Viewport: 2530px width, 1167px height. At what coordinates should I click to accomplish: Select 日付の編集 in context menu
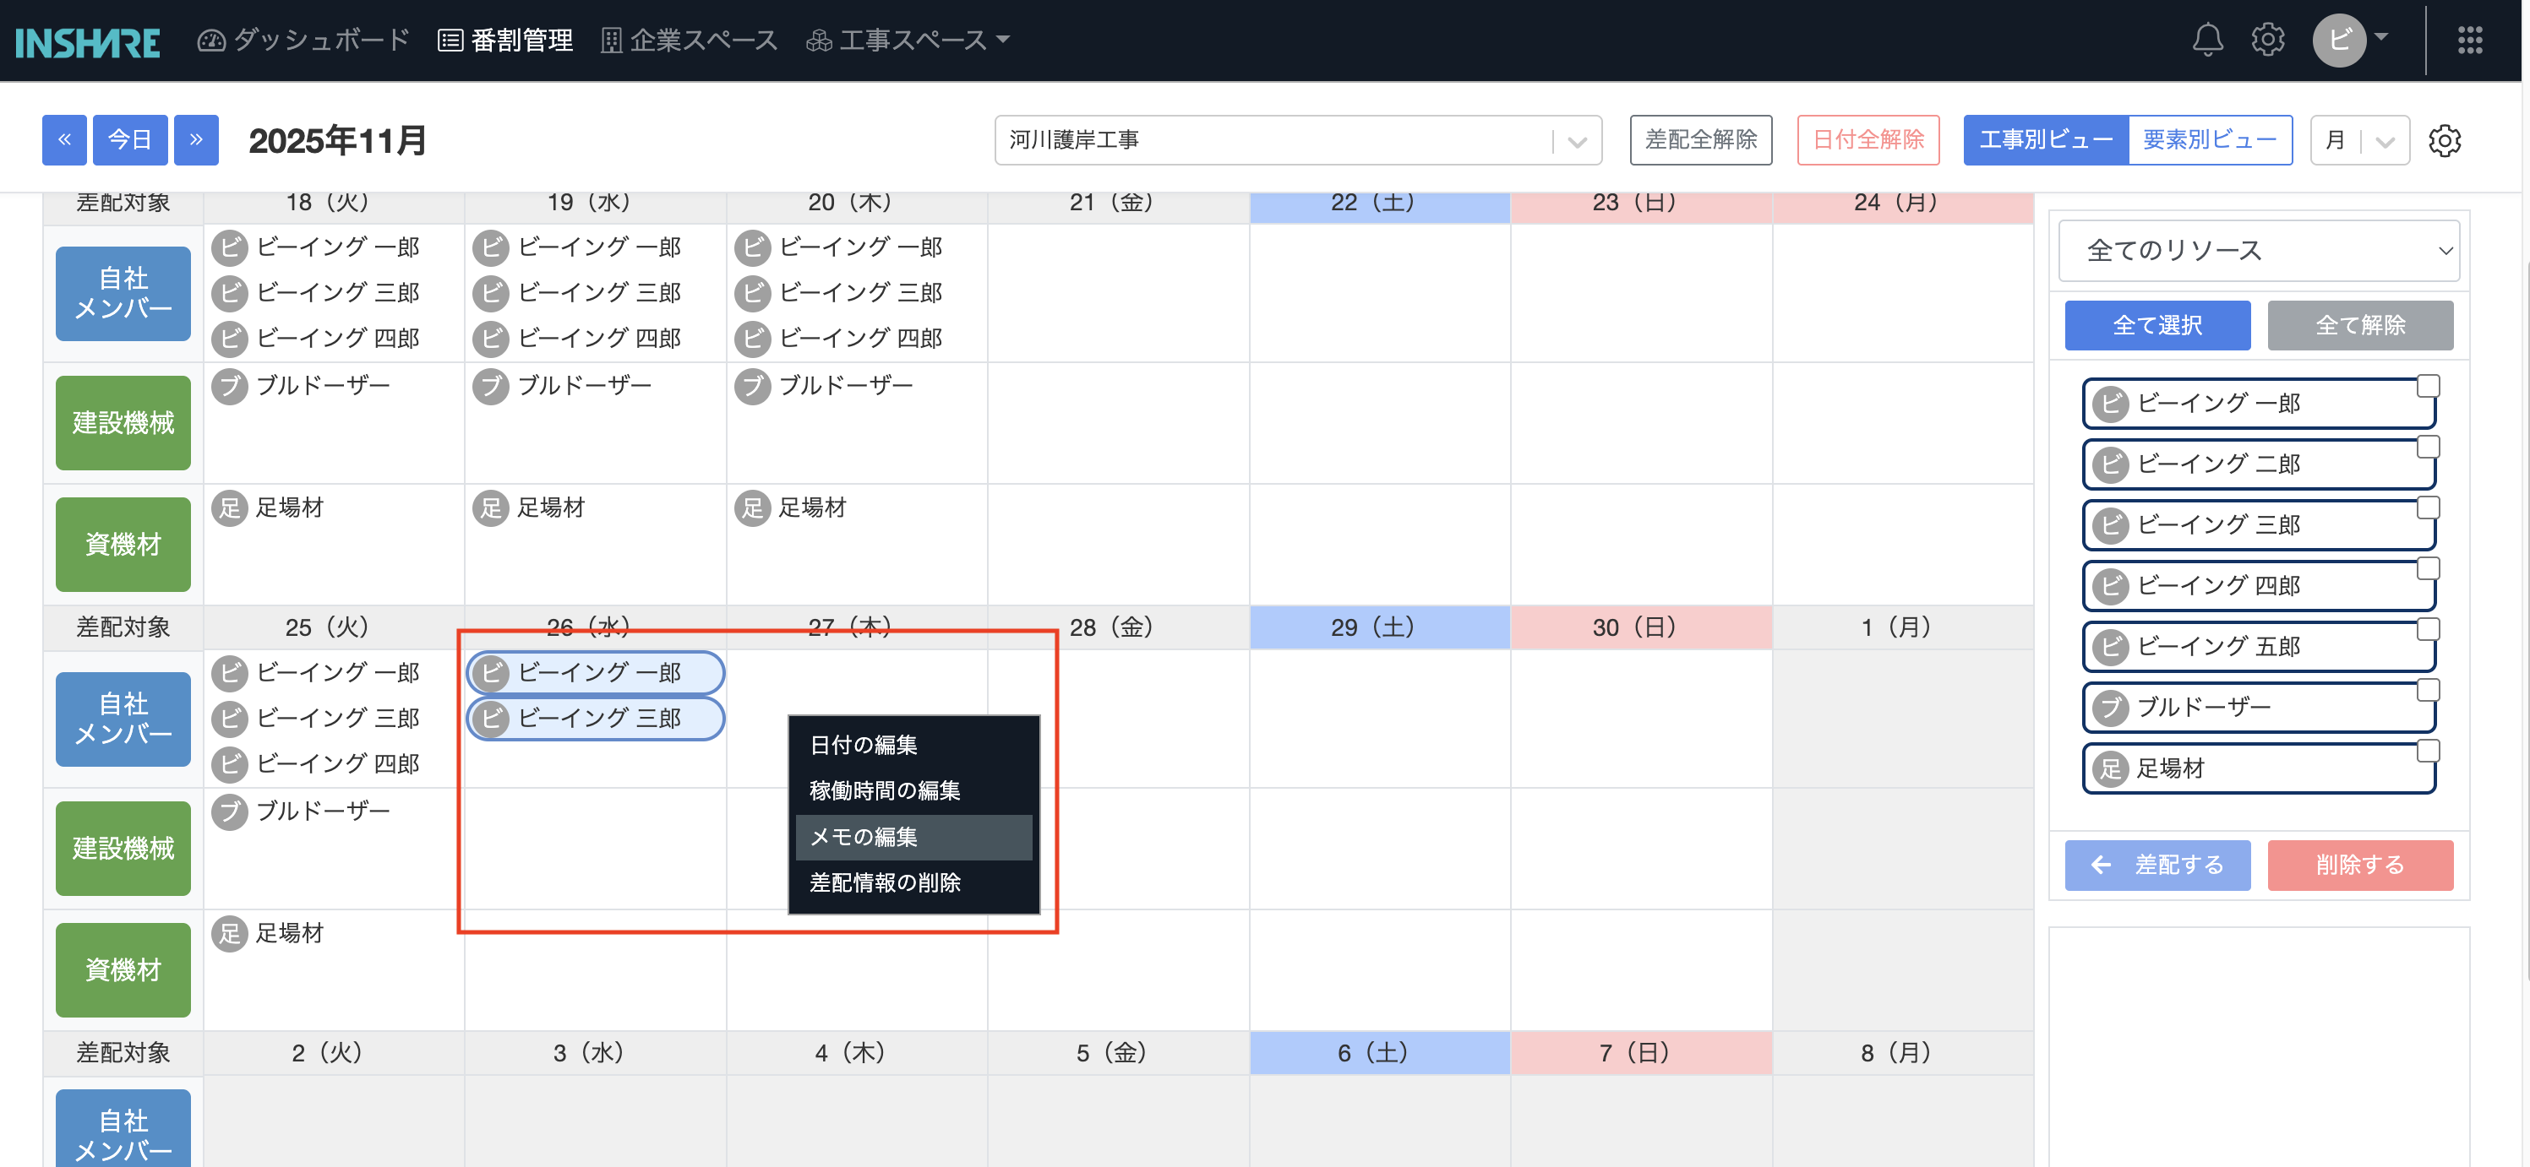click(913, 745)
